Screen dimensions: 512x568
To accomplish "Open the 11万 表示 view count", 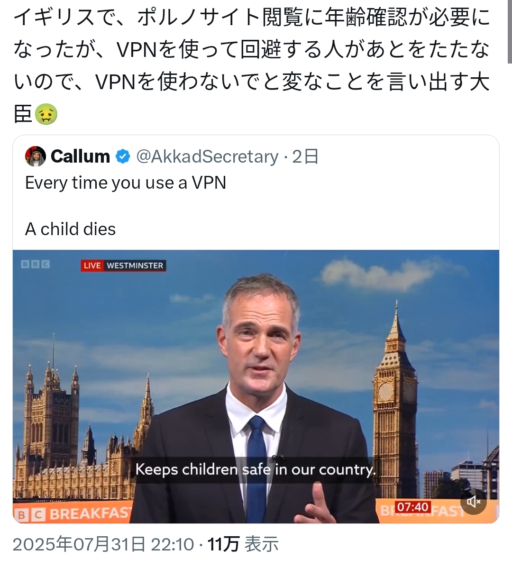I will [x=243, y=544].
